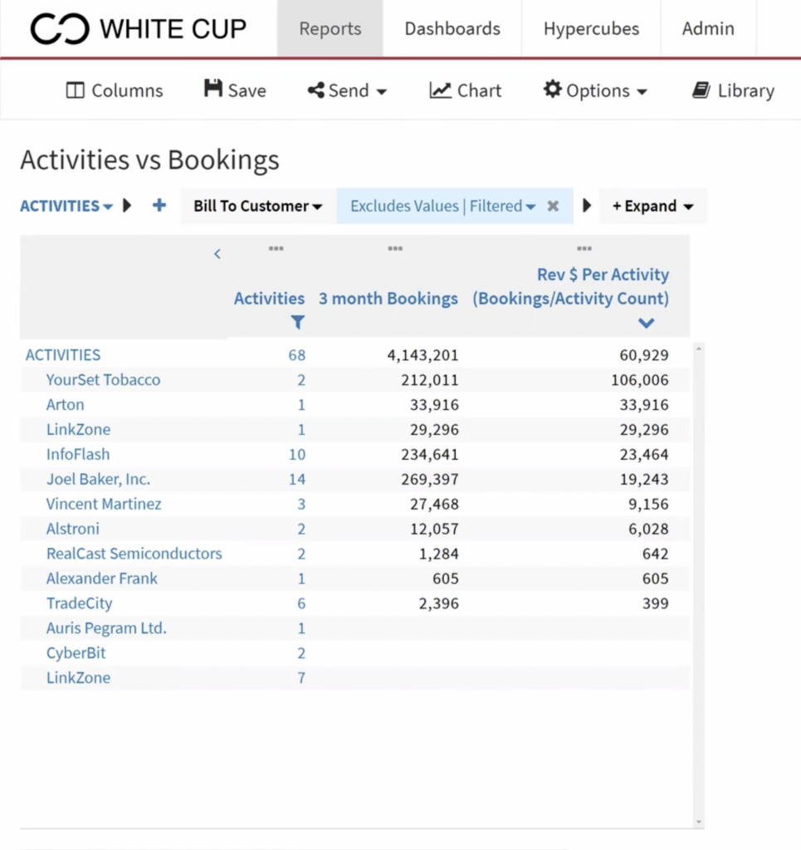Expand the Bill To Customer dropdown

pos(257,206)
